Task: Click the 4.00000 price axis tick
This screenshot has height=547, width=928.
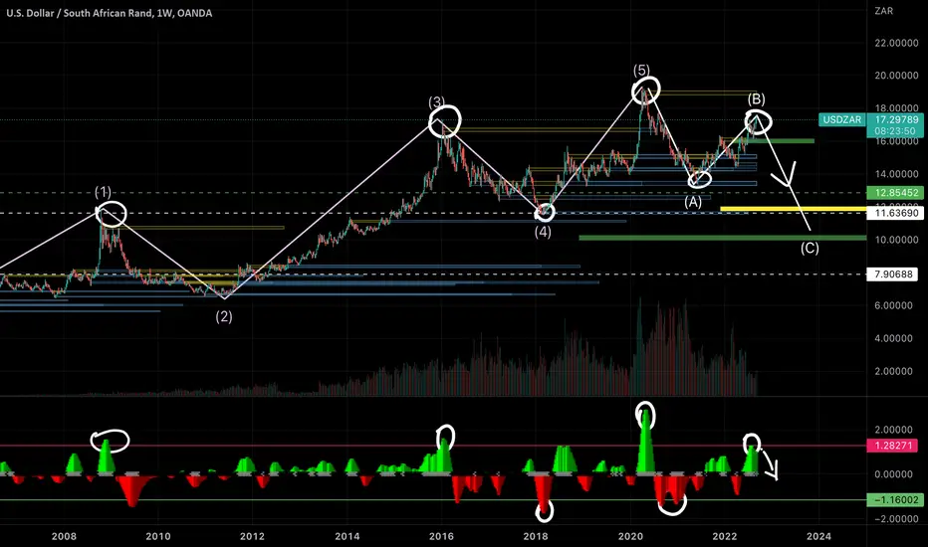Action: click(896, 338)
